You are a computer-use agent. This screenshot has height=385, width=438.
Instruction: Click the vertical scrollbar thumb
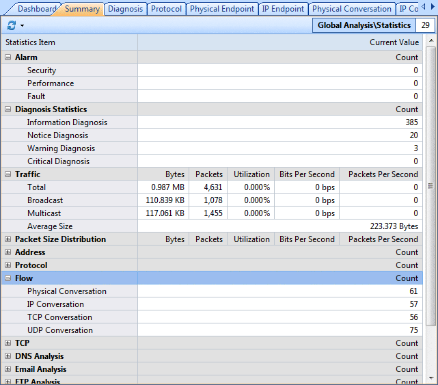click(x=430, y=186)
